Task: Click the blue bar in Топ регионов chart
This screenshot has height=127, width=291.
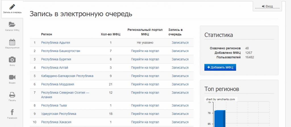Action: click(x=220, y=119)
